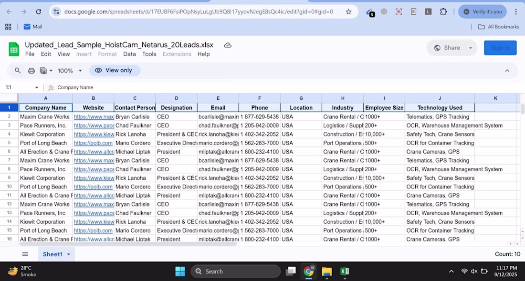
Task: Open the Tools menu
Action: click(x=149, y=54)
